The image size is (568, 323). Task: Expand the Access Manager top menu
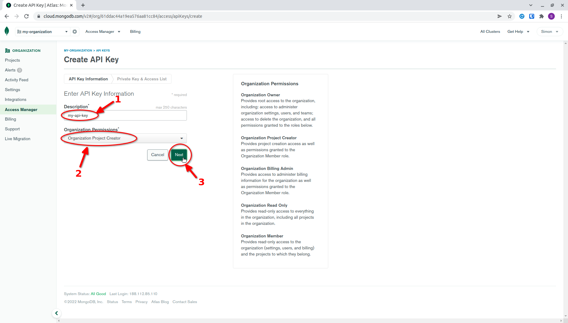pyautogui.click(x=103, y=32)
